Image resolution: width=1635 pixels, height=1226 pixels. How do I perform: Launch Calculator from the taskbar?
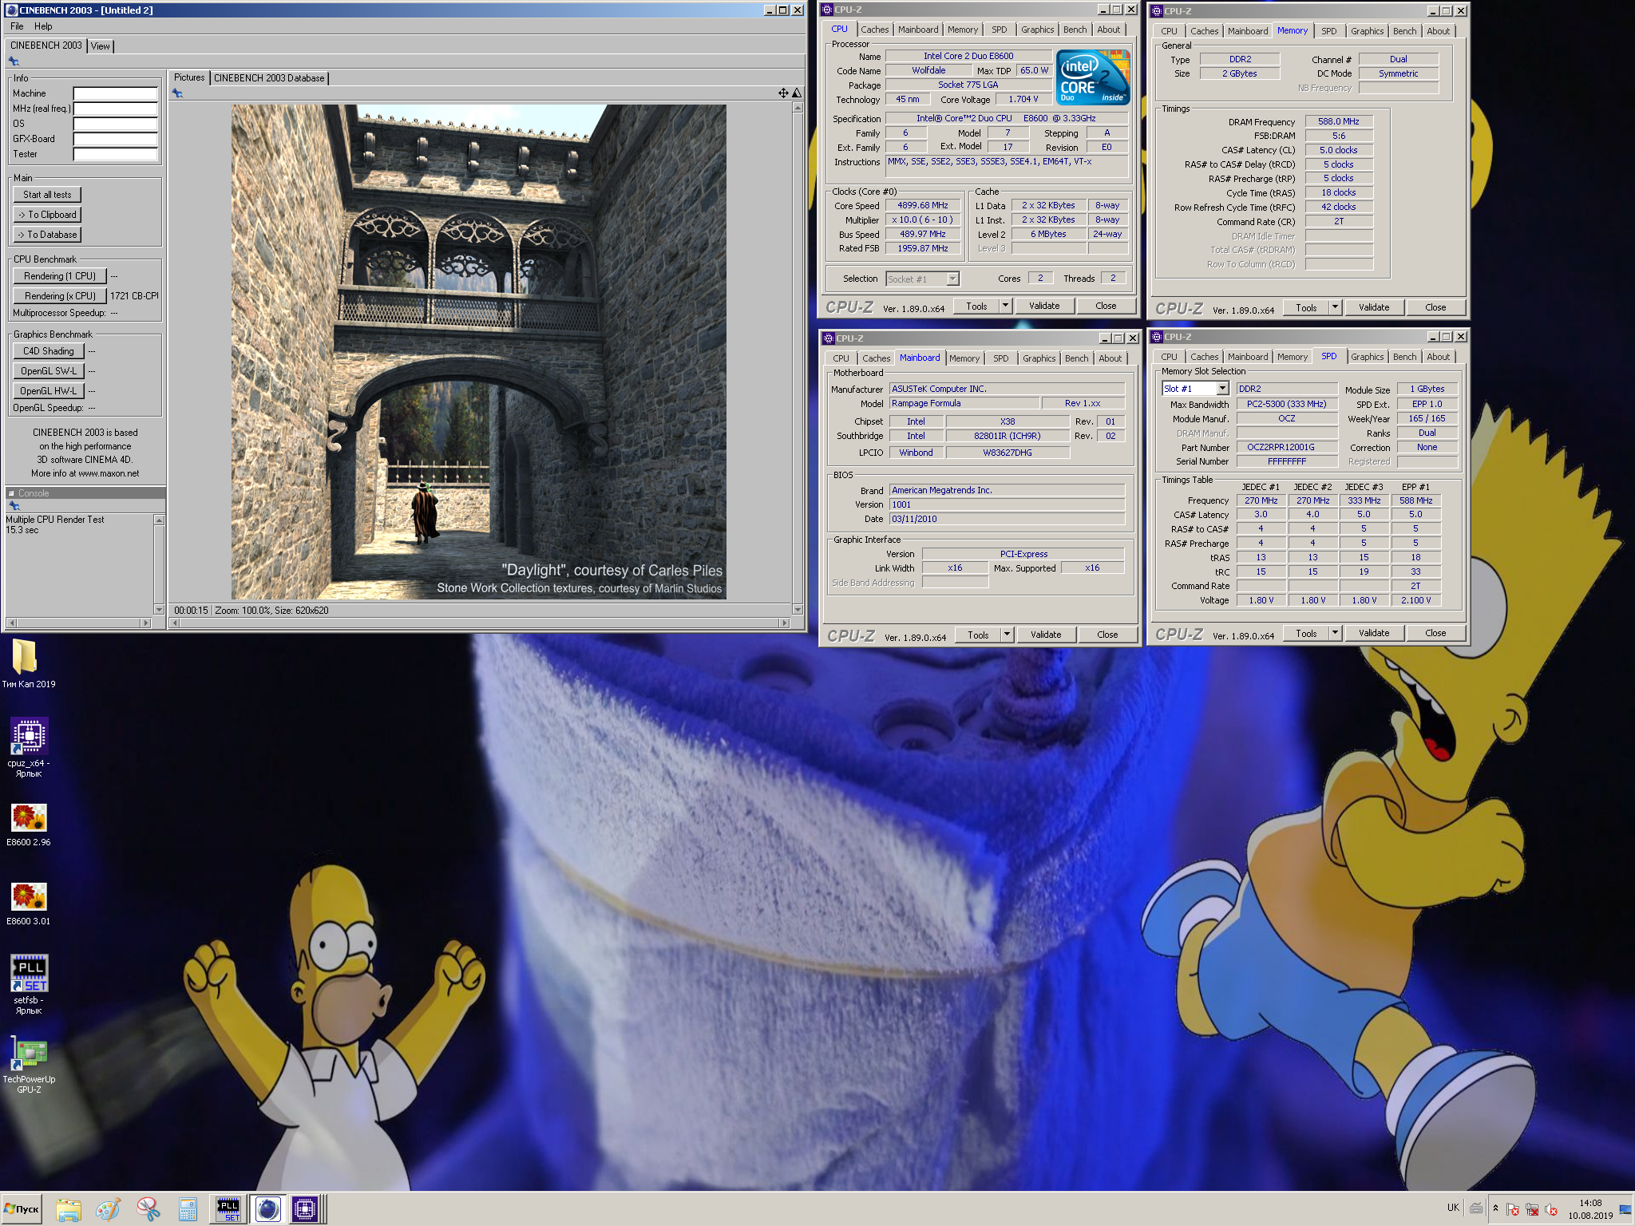tap(188, 1209)
